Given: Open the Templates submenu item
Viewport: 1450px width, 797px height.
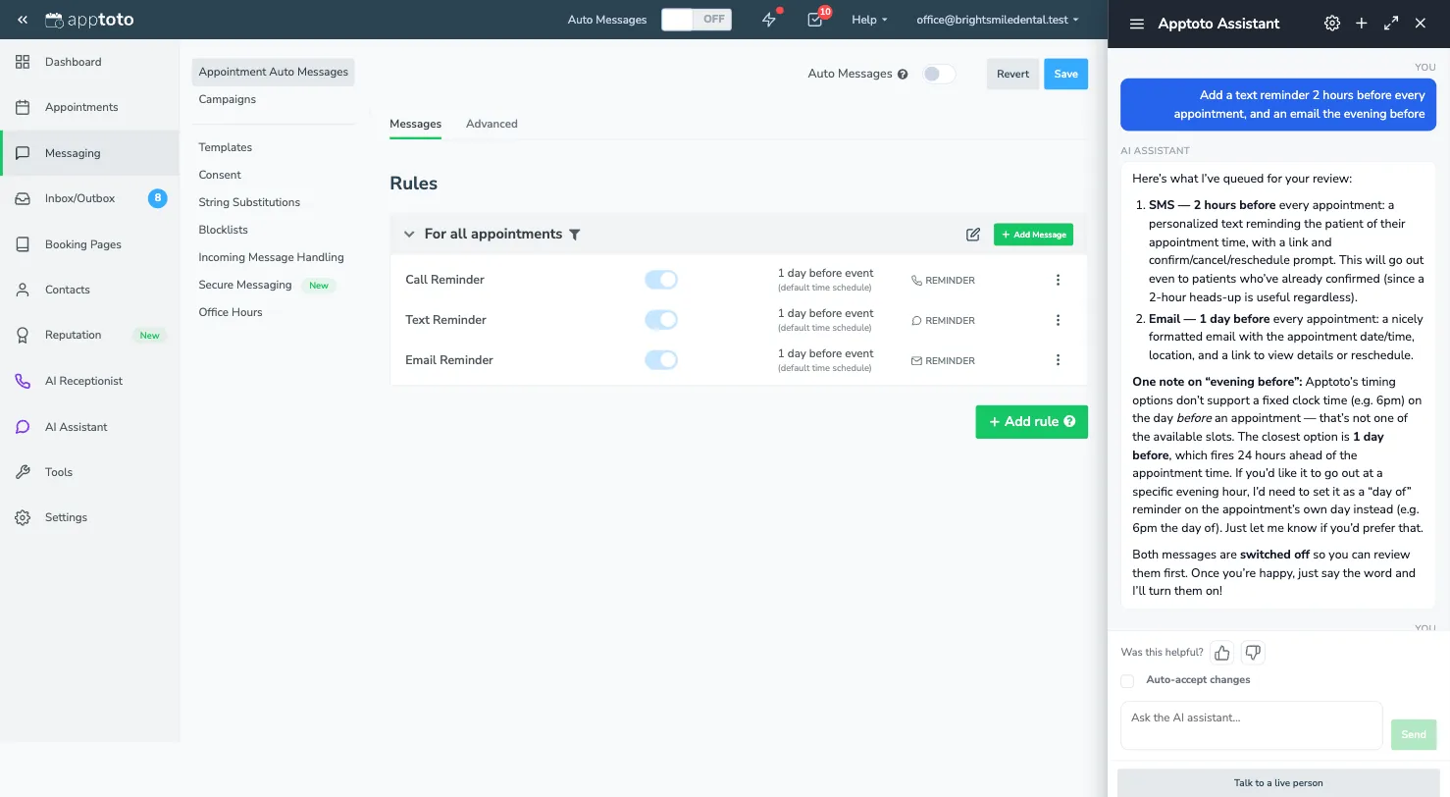Looking at the screenshot, I should tap(226, 147).
